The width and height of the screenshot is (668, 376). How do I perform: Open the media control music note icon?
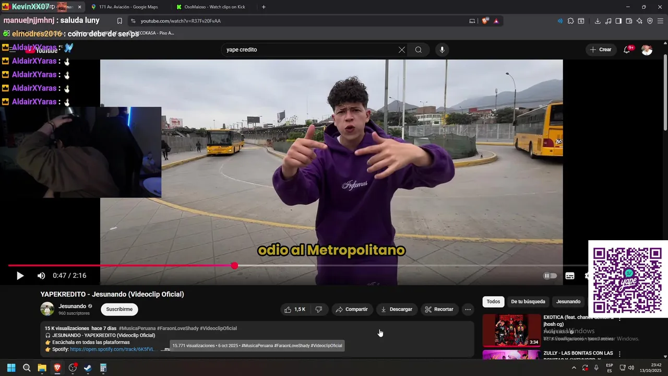coord(608,21)
